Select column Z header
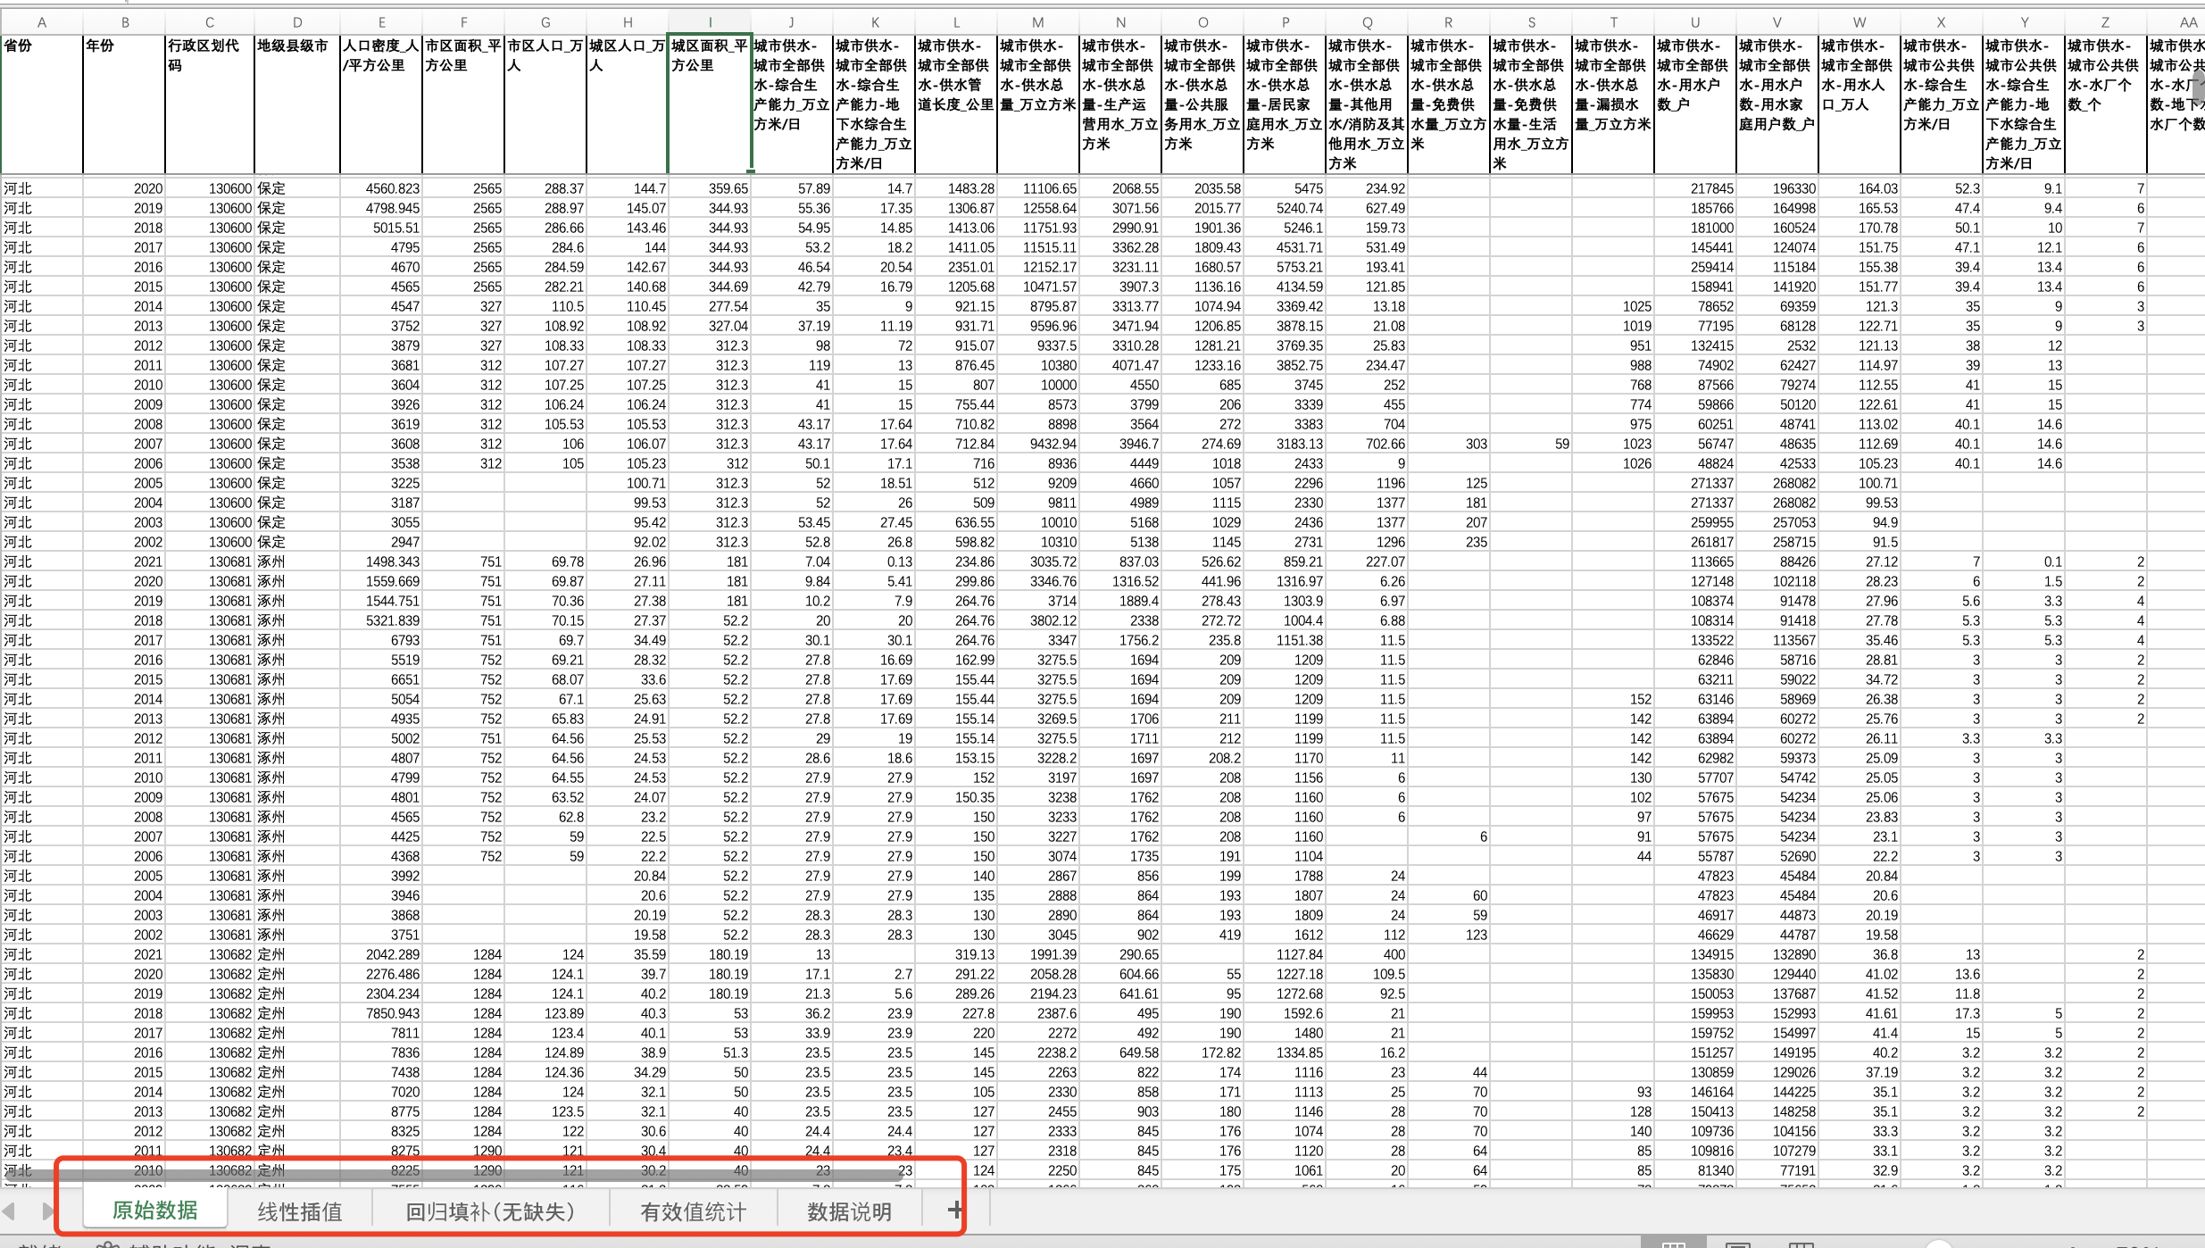This screenshot has height=1248, width=2205. tap(2105, 22)
